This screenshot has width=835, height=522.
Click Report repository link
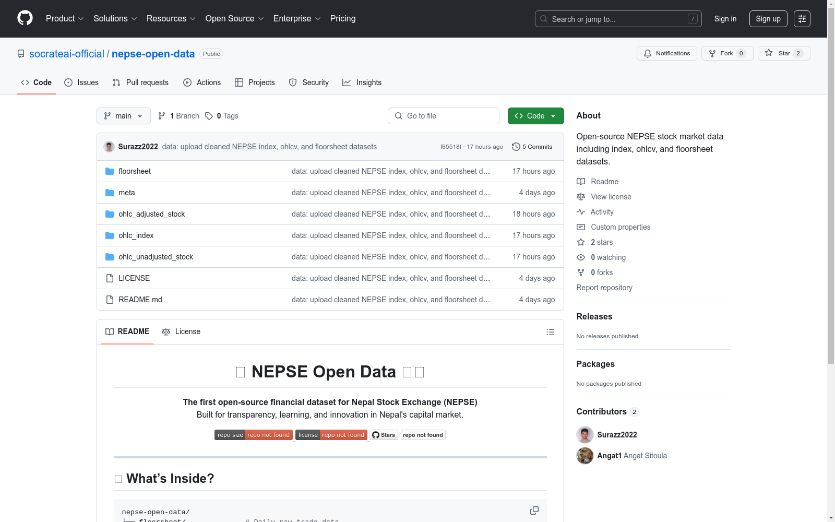[604, 288]
